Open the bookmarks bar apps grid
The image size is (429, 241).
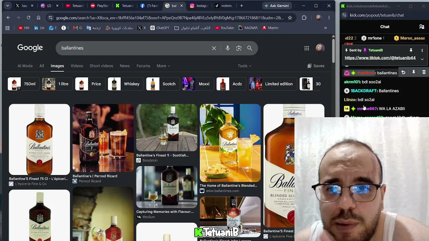click(7, 28)
